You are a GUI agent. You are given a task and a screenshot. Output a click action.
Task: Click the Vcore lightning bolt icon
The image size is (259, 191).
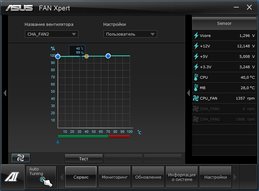coord(196,36)
